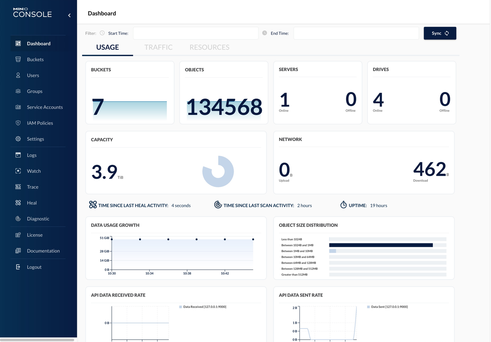Viewport: 491px width, 342px height.
Task: Open the License page
Action: point(38,235)
